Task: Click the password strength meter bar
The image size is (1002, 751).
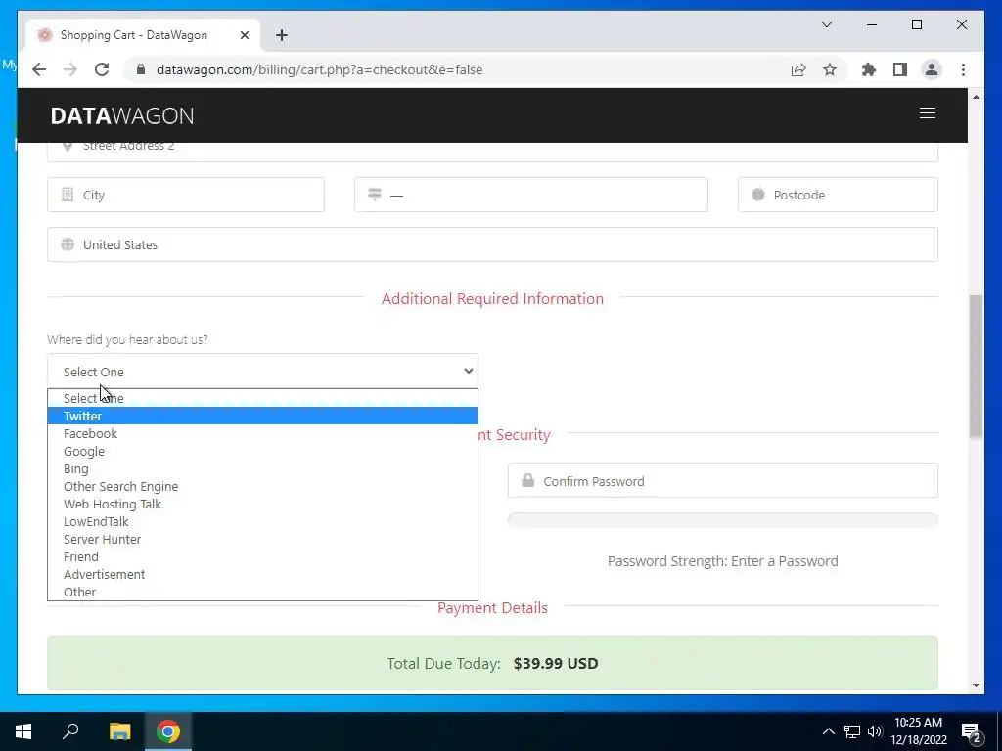Action: coord(723,520)
